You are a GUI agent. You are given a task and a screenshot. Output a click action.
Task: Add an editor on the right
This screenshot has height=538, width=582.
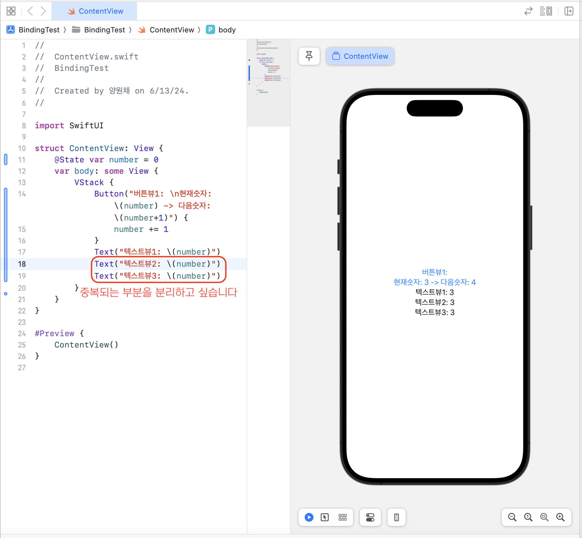569,11
